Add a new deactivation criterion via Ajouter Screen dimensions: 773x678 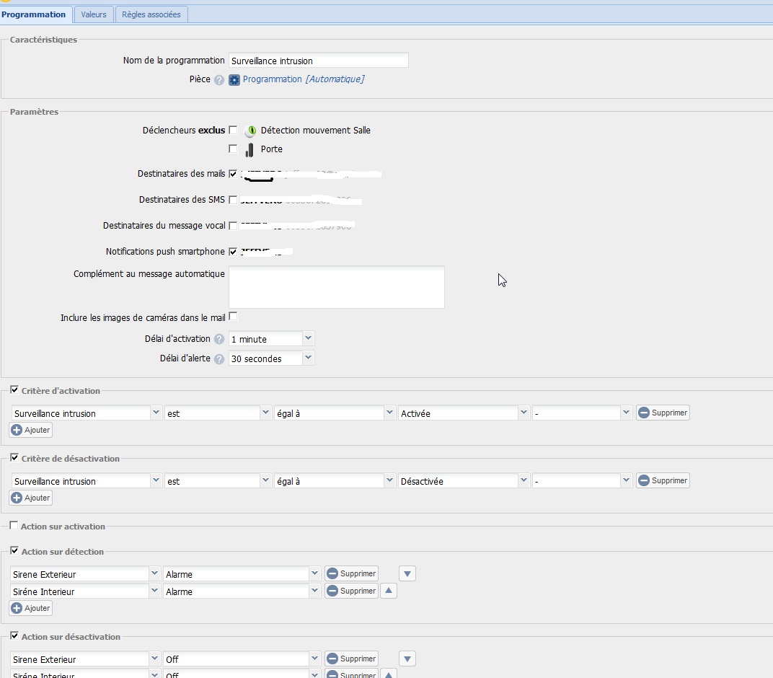[31, 498]
